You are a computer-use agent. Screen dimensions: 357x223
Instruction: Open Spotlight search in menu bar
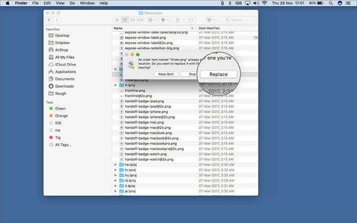pos(331,3)
